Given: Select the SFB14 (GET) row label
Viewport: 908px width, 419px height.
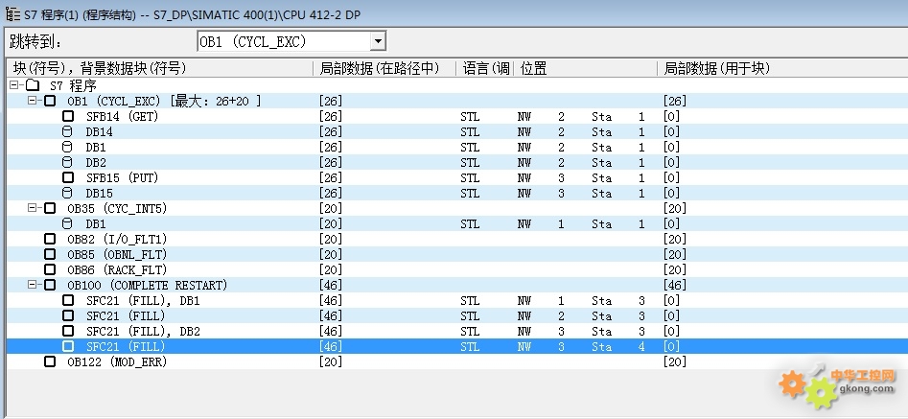Looking at the screenshot, I should 122,116.
